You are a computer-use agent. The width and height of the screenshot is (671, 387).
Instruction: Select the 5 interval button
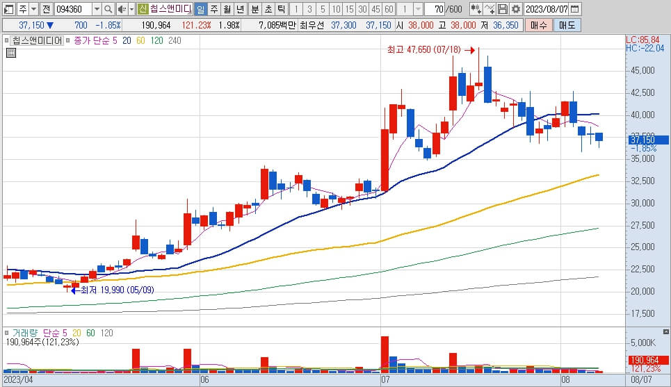323,9
